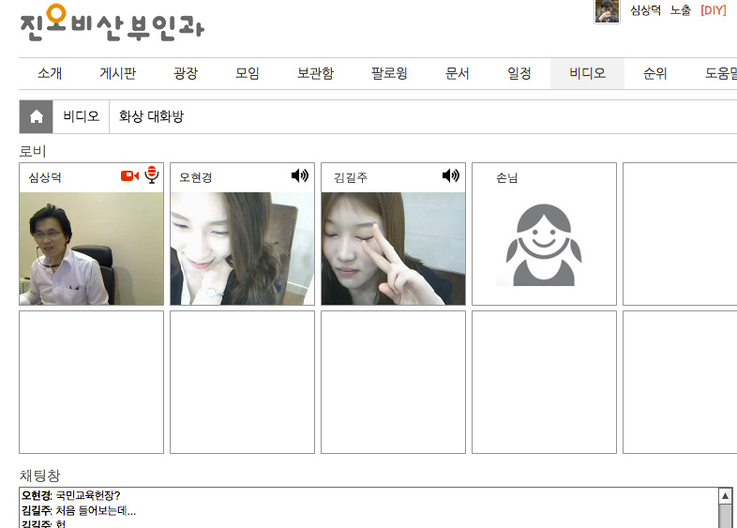The height and width of the screenshot is (528, 737).
Task: Select the 팔로윙 menu item
Action: point(389,73)
